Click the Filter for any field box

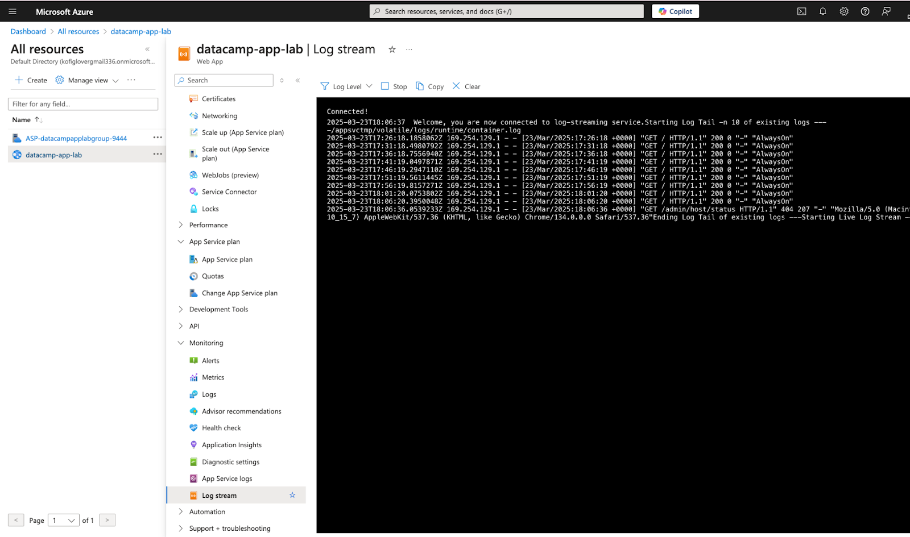pyautogui.click(x=83, y=104)
